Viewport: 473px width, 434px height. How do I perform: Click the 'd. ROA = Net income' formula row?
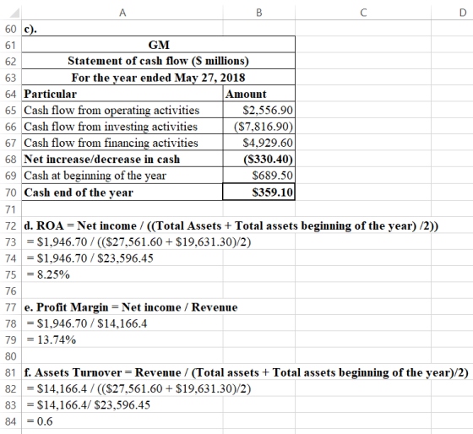(231, 225)
